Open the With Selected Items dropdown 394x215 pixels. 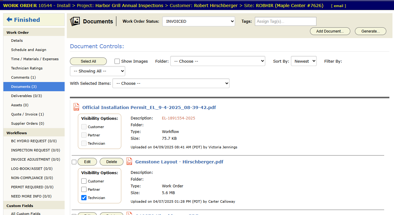click(x=171, y=83)
